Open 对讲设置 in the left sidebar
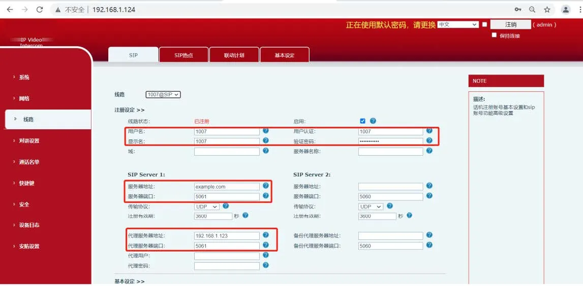This screenshot has height=286, width=583. tap(29, 141)
